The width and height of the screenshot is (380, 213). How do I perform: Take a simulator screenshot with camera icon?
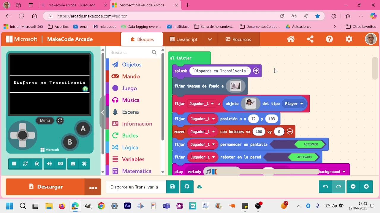(73, 164)
